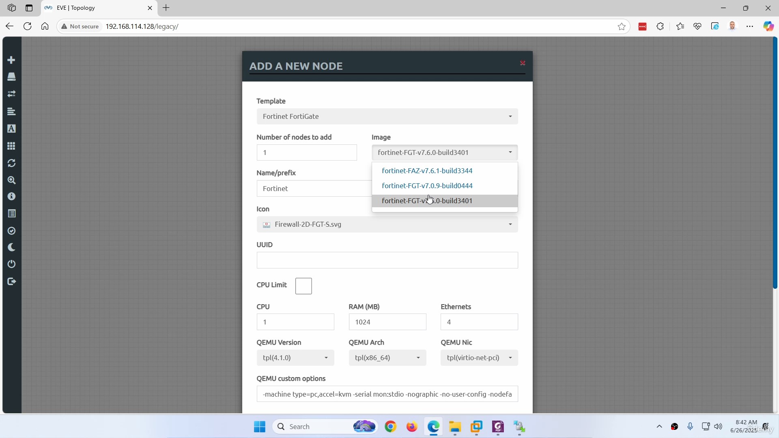Select fortinet-FGT-v7.6.0-build3401 image option
The height and width of the screenshot is (438, 779).
point(445,201)
